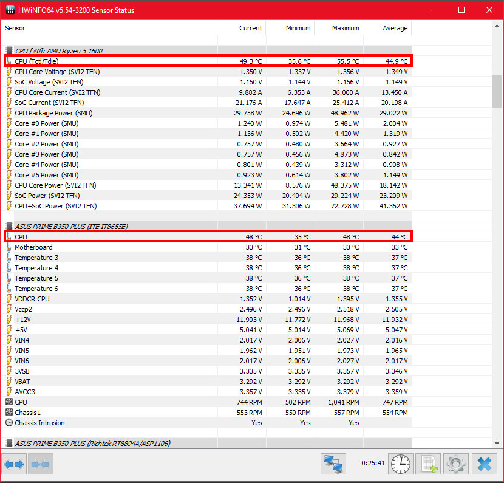Click the Sensor column header
Viewport: 504px width, 483px height.
[15, 28]
